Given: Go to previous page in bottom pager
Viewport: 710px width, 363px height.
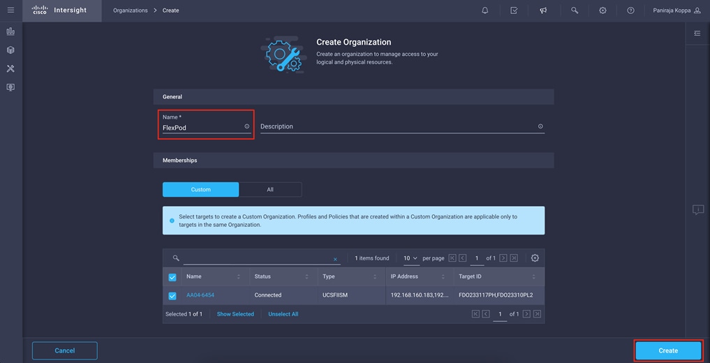Looking at the screenshot, I should [486, 313].
